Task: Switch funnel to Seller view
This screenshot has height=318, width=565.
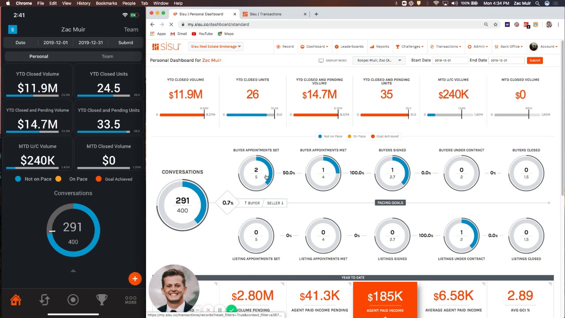Action: point(275,203)
